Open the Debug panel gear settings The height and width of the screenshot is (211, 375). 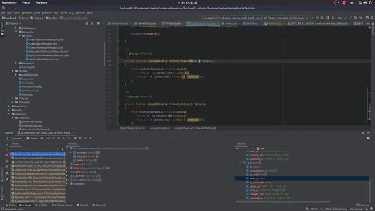[x=363, y=133]
